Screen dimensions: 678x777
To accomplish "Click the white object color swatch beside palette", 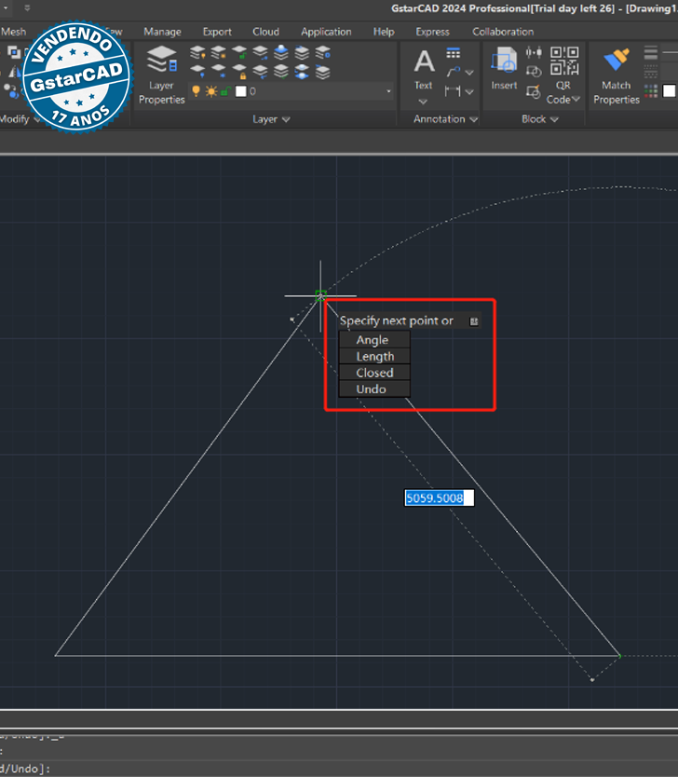I will pos(669,90).
